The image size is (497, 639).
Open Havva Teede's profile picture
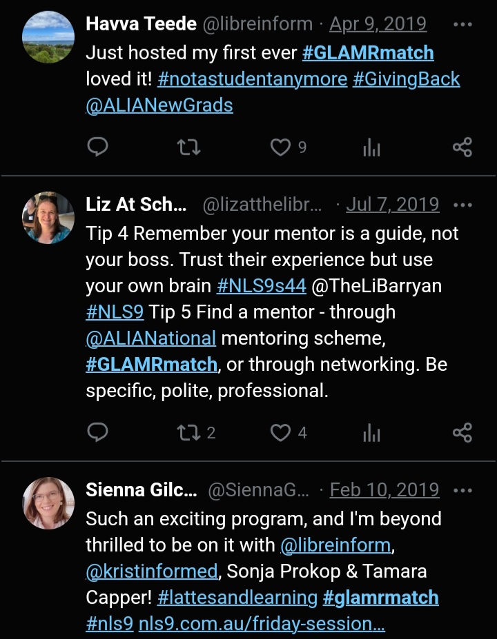[x=48, y=37]
